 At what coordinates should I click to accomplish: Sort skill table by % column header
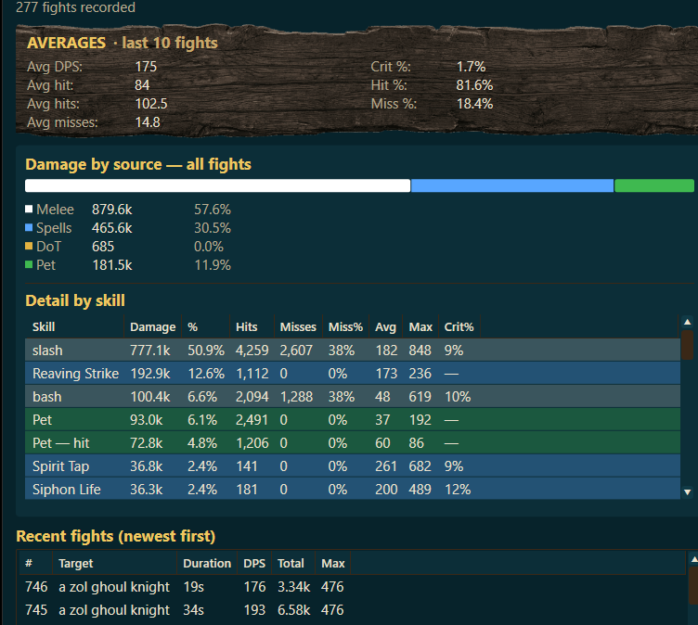[x=205, y=327]
